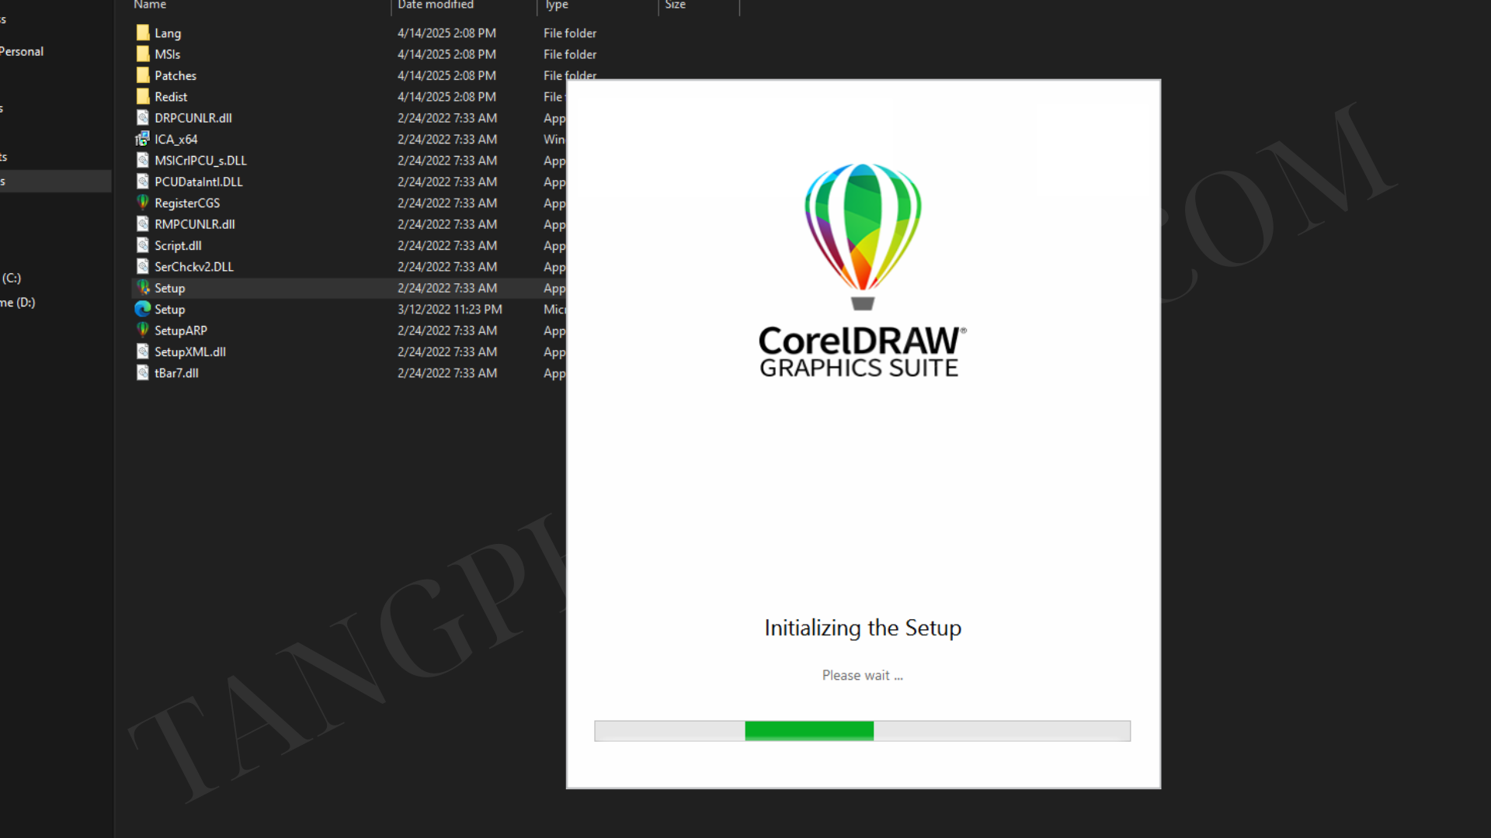
Task: Select the MSIs folder icon
Action: point(143,54)
